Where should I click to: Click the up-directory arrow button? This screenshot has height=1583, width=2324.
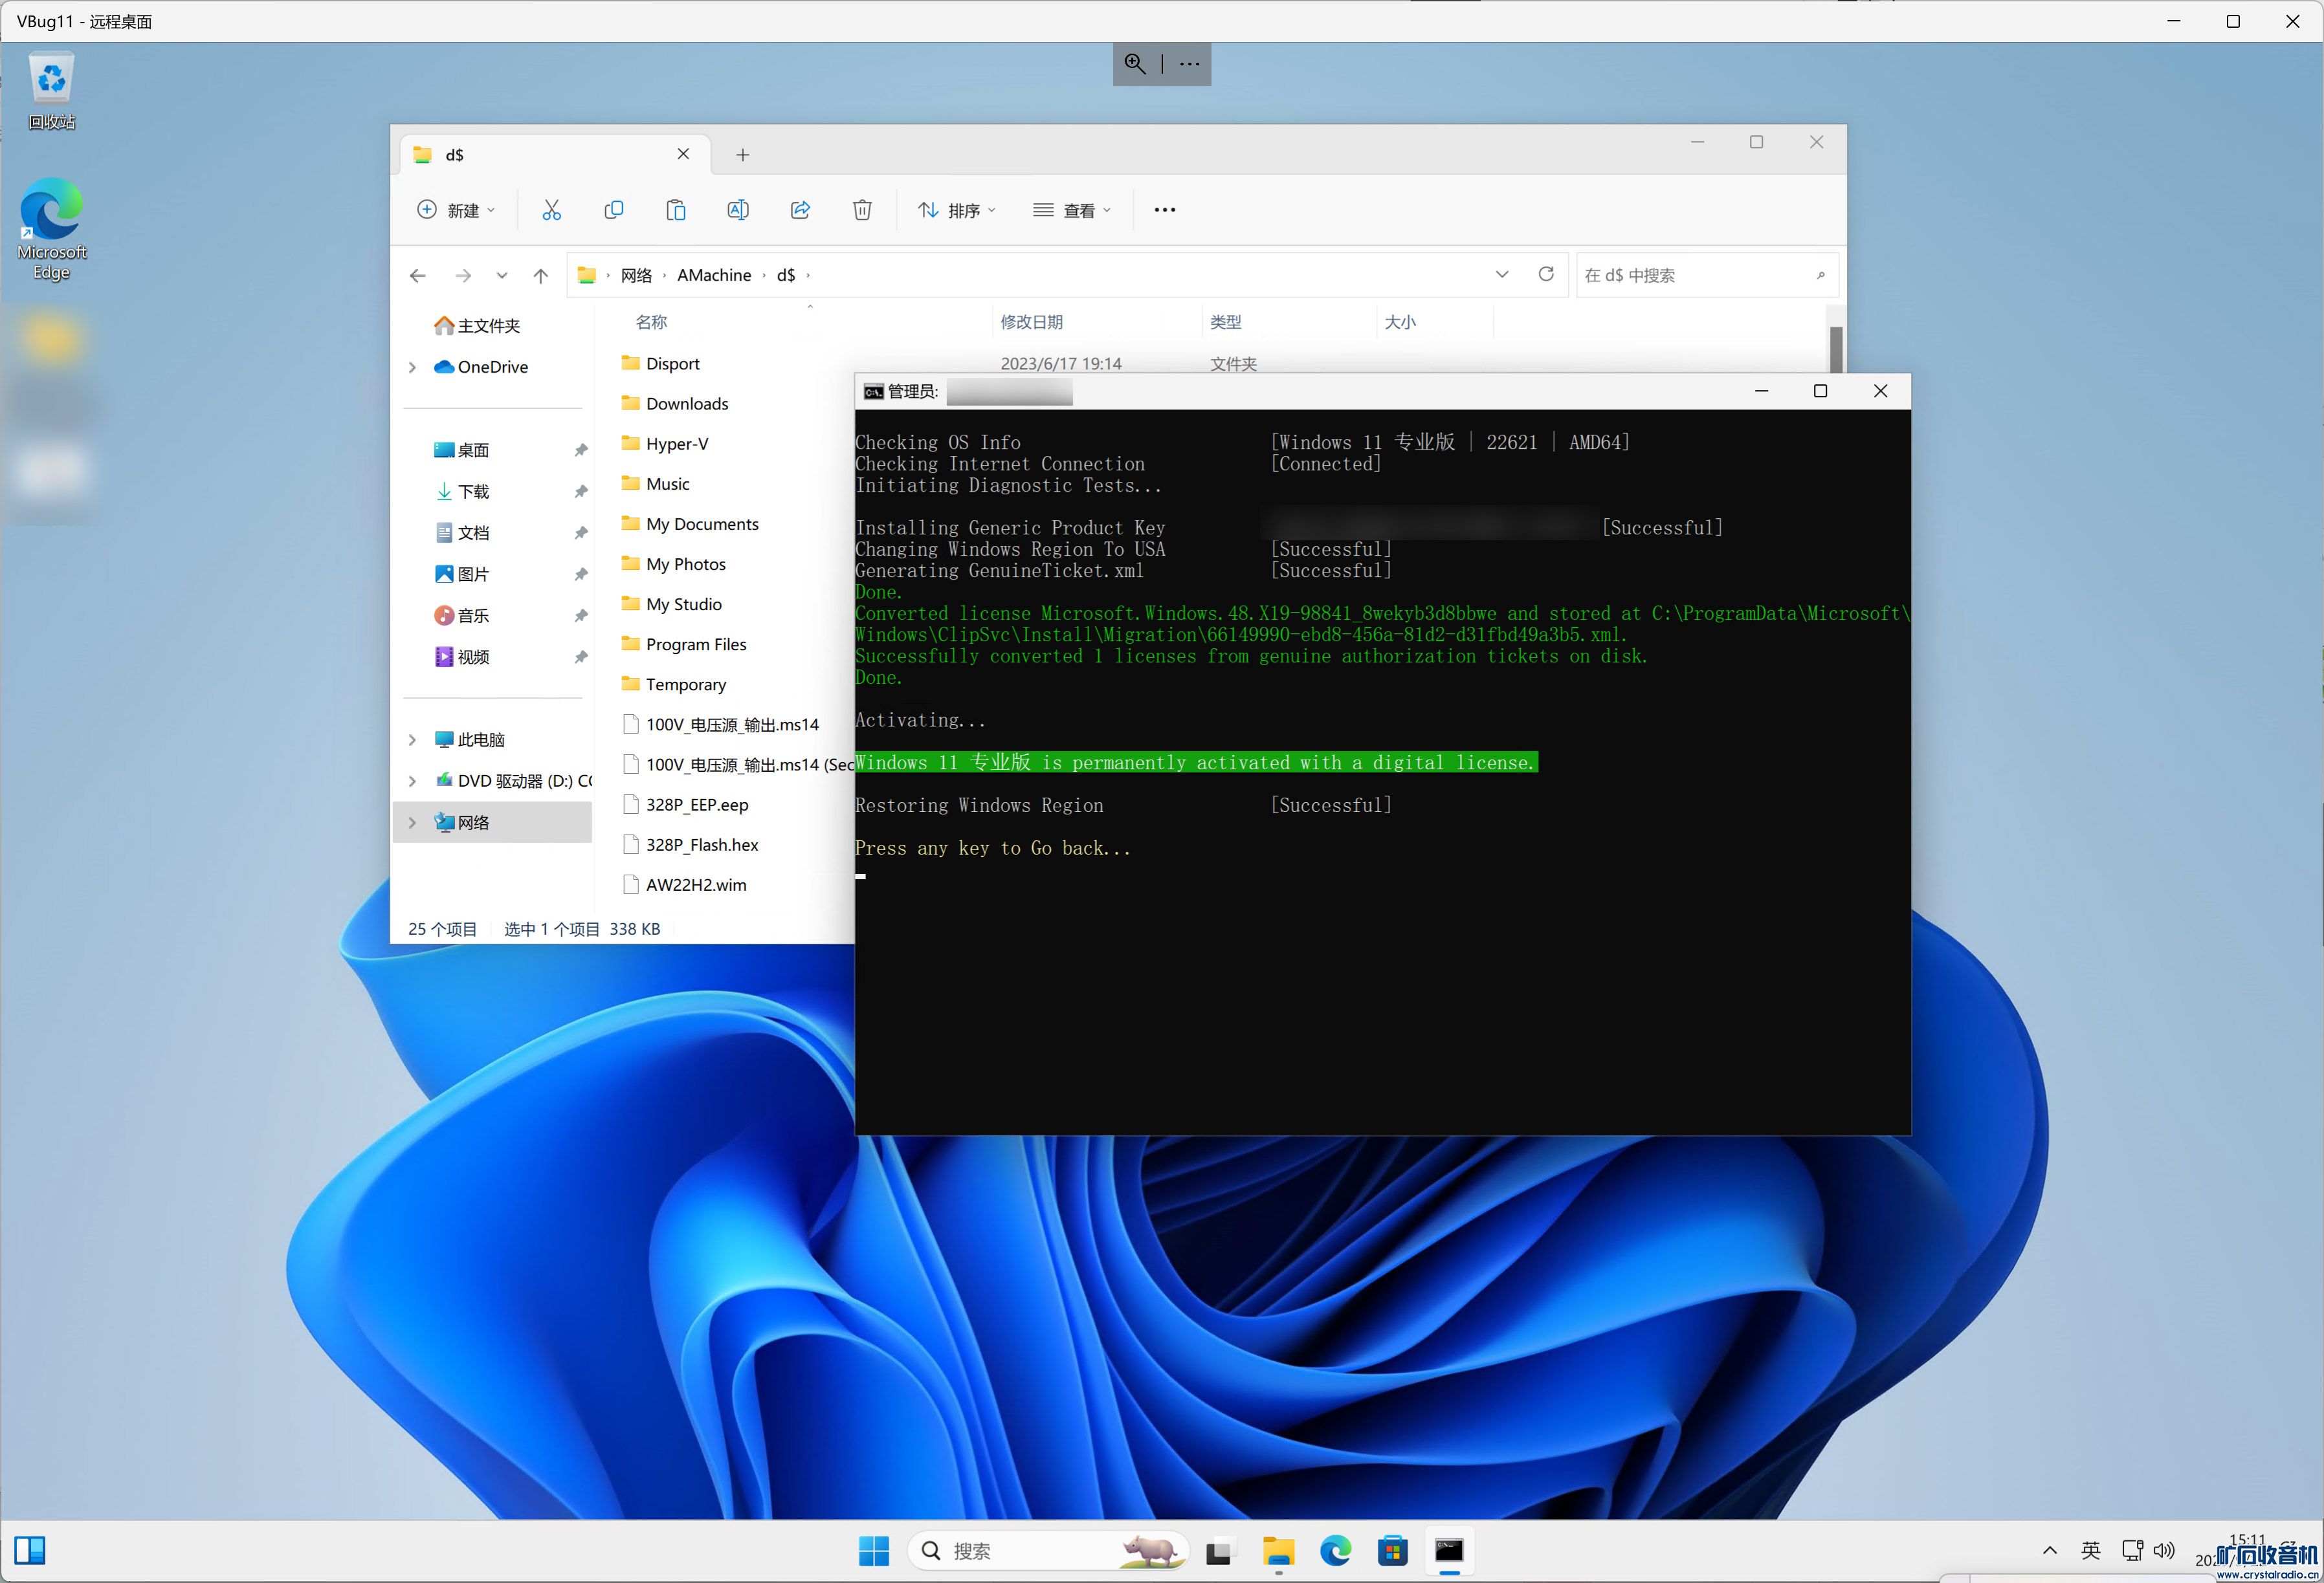tap(541, 276)
